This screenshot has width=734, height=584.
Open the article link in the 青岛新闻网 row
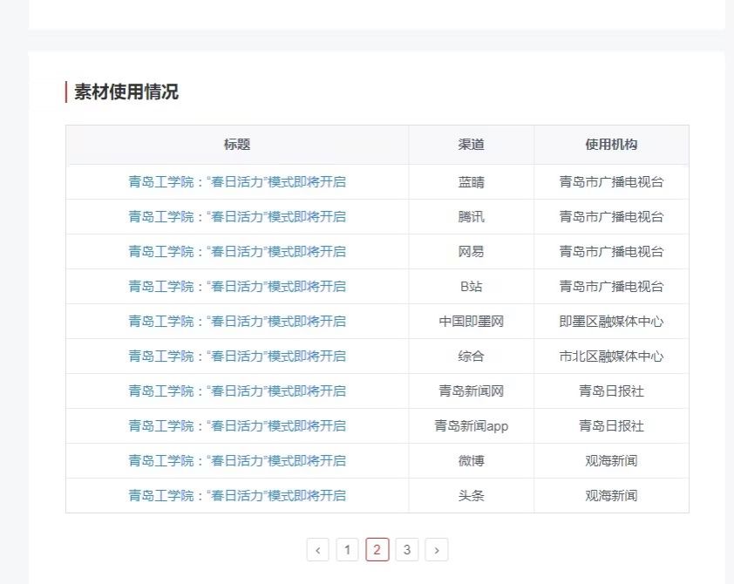pos(237,391)
